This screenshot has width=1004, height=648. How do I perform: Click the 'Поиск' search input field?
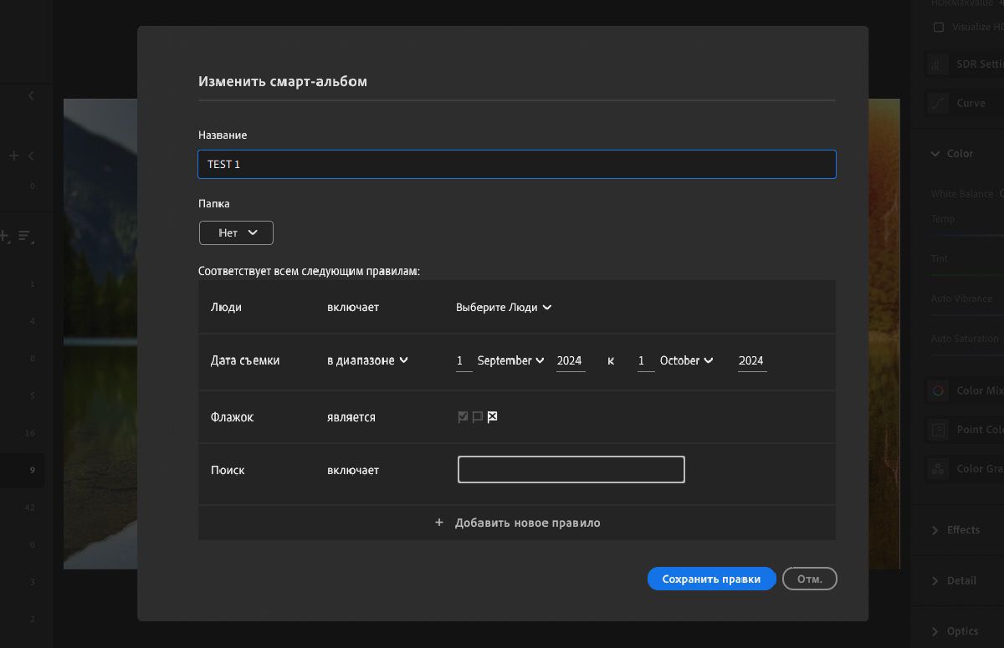[x=571, y=469]
